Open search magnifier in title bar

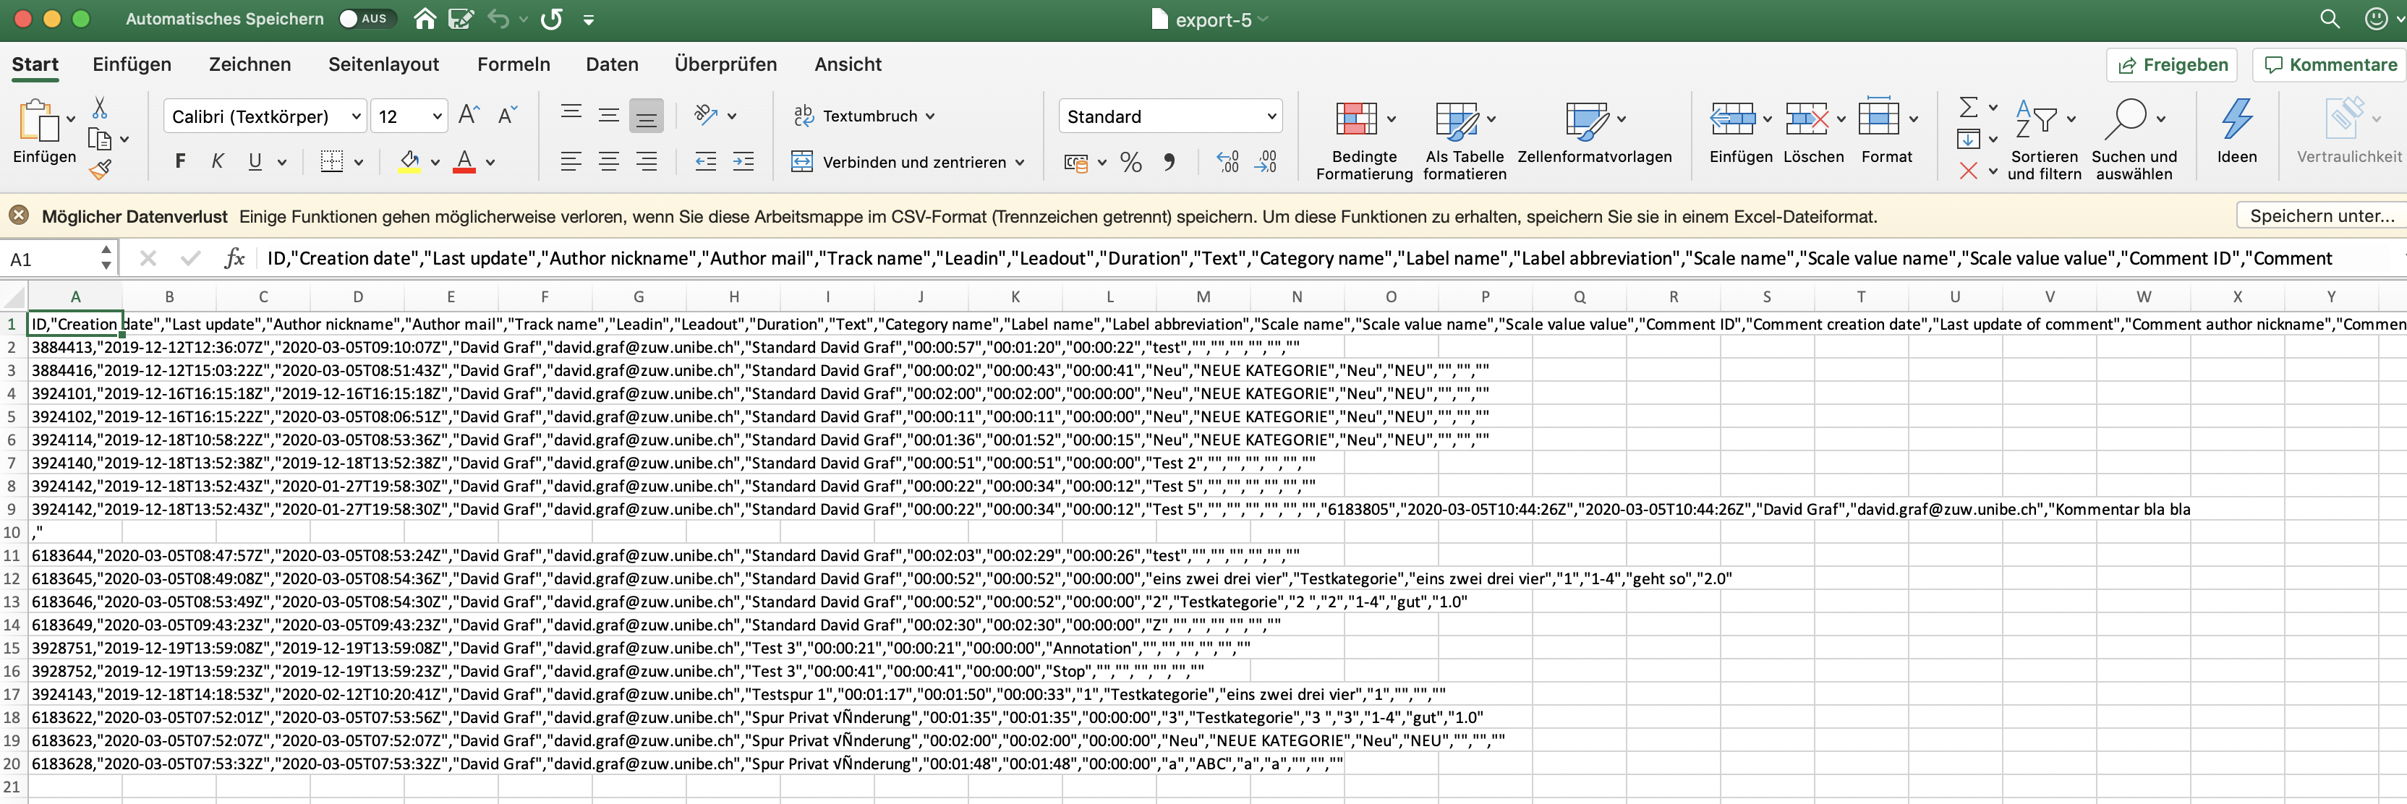click(2330, 19)
